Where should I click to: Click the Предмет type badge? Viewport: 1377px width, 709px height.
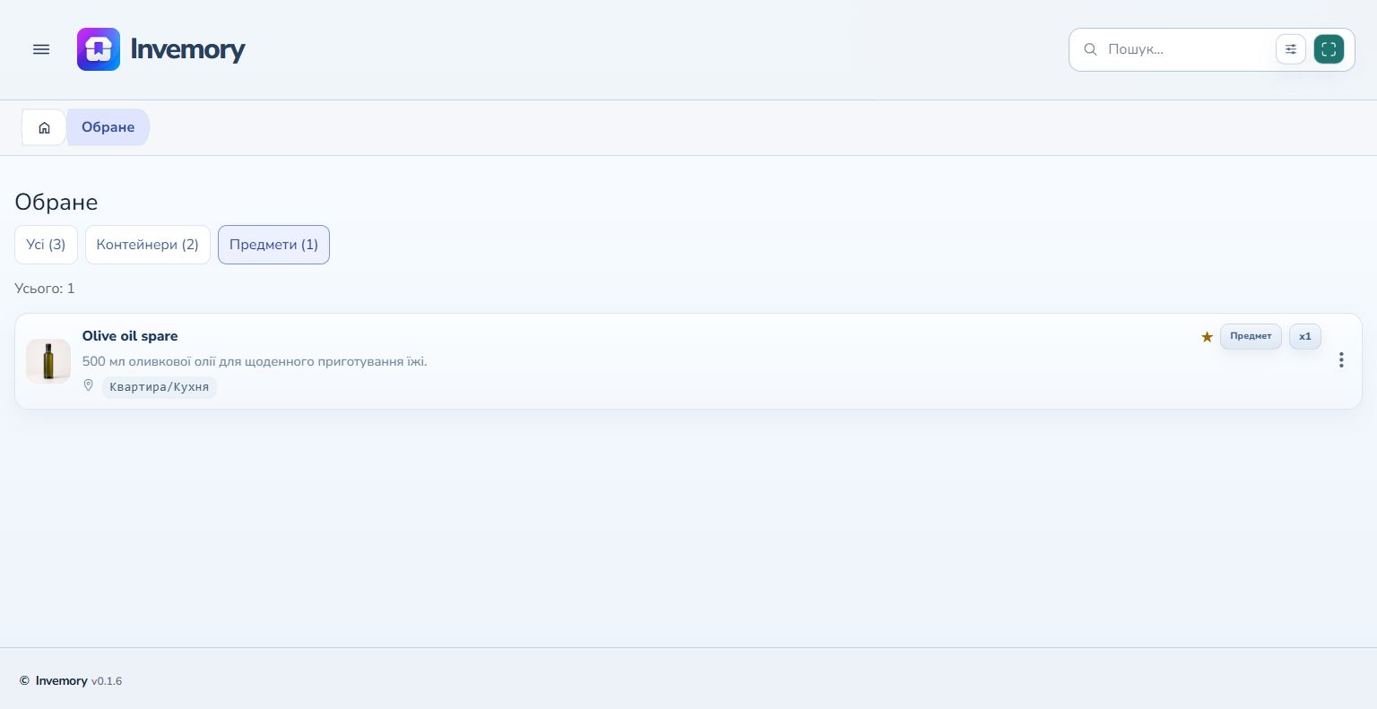click(x=1251, y=336)
